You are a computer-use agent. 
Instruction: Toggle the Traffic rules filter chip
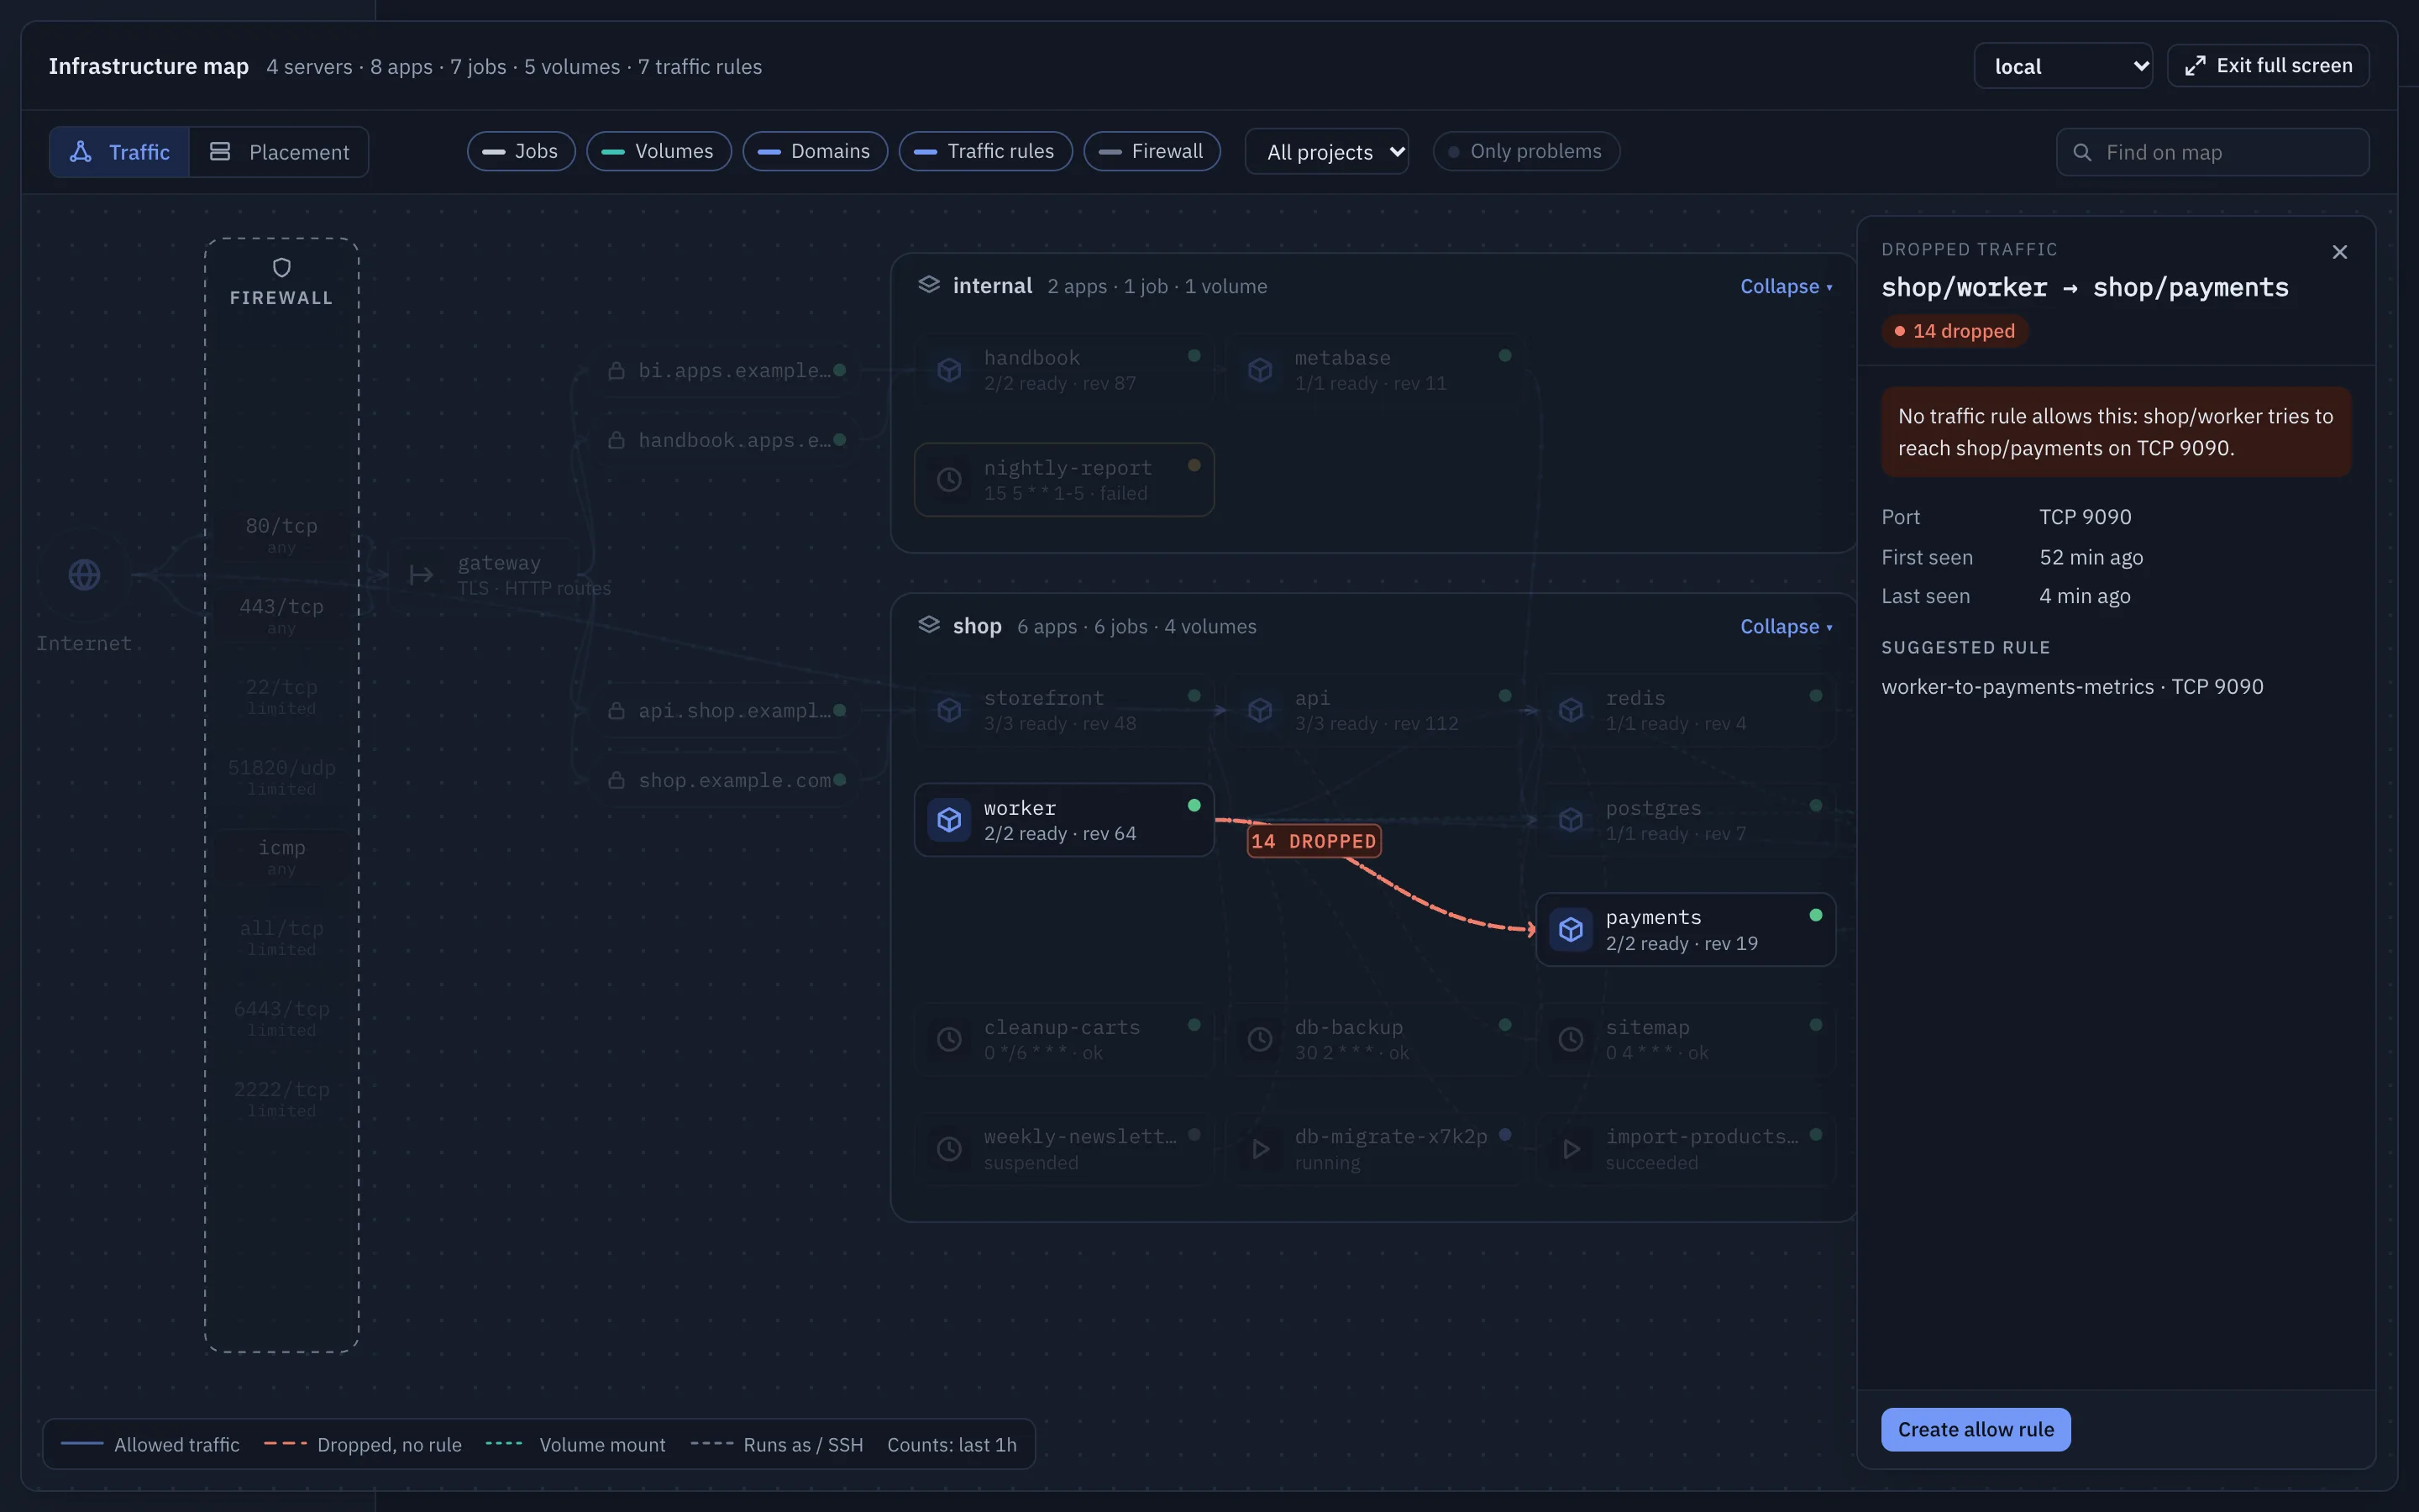tap(985, 151)
